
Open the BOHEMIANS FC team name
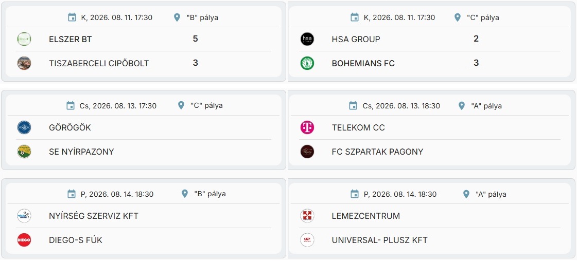(363, 63)
